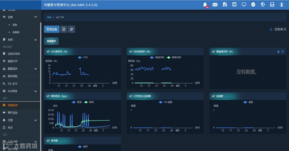Screen dimensions: 289x151
Task: Click the PDF export icon button
Action: [64, 29]
